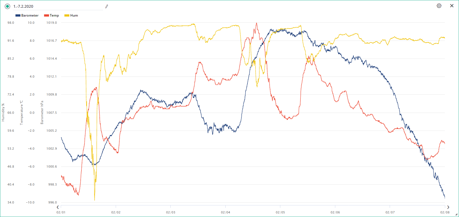Close the chart panel with the X
459x217 pixels.
tap(452, 6)
